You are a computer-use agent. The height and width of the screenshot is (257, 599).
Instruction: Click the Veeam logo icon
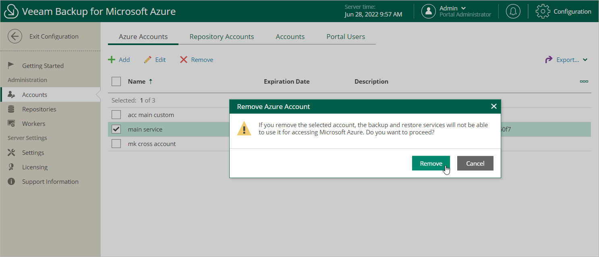(x=11, y=11)
